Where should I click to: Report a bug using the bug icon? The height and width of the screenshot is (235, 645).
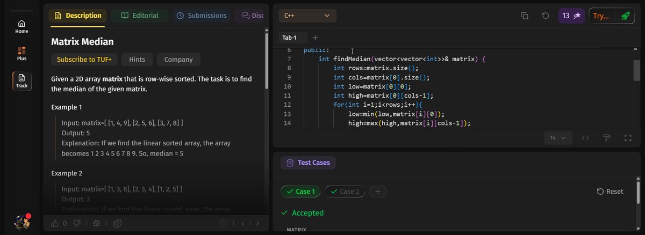(x=96, y=223)
